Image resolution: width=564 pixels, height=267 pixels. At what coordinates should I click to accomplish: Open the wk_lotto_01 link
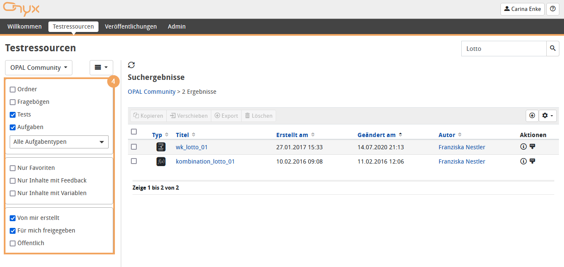coord(192,147)
